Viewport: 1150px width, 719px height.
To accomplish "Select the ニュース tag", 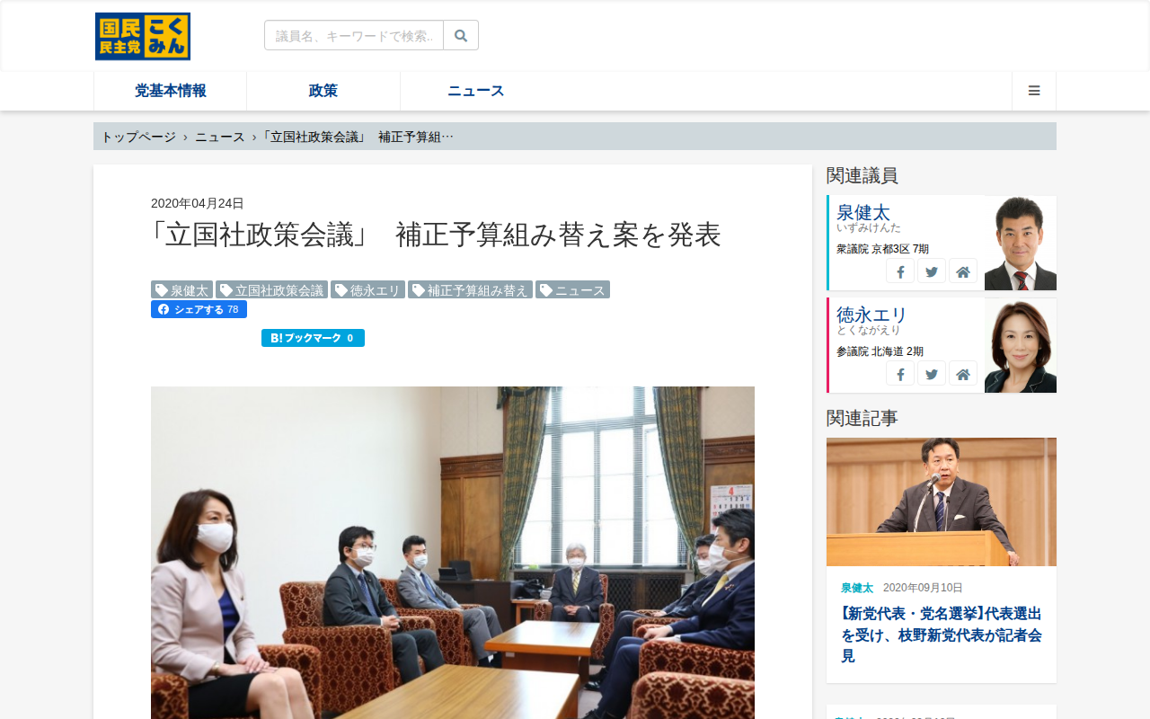I will pyautogui.click(x=572, y=290).
